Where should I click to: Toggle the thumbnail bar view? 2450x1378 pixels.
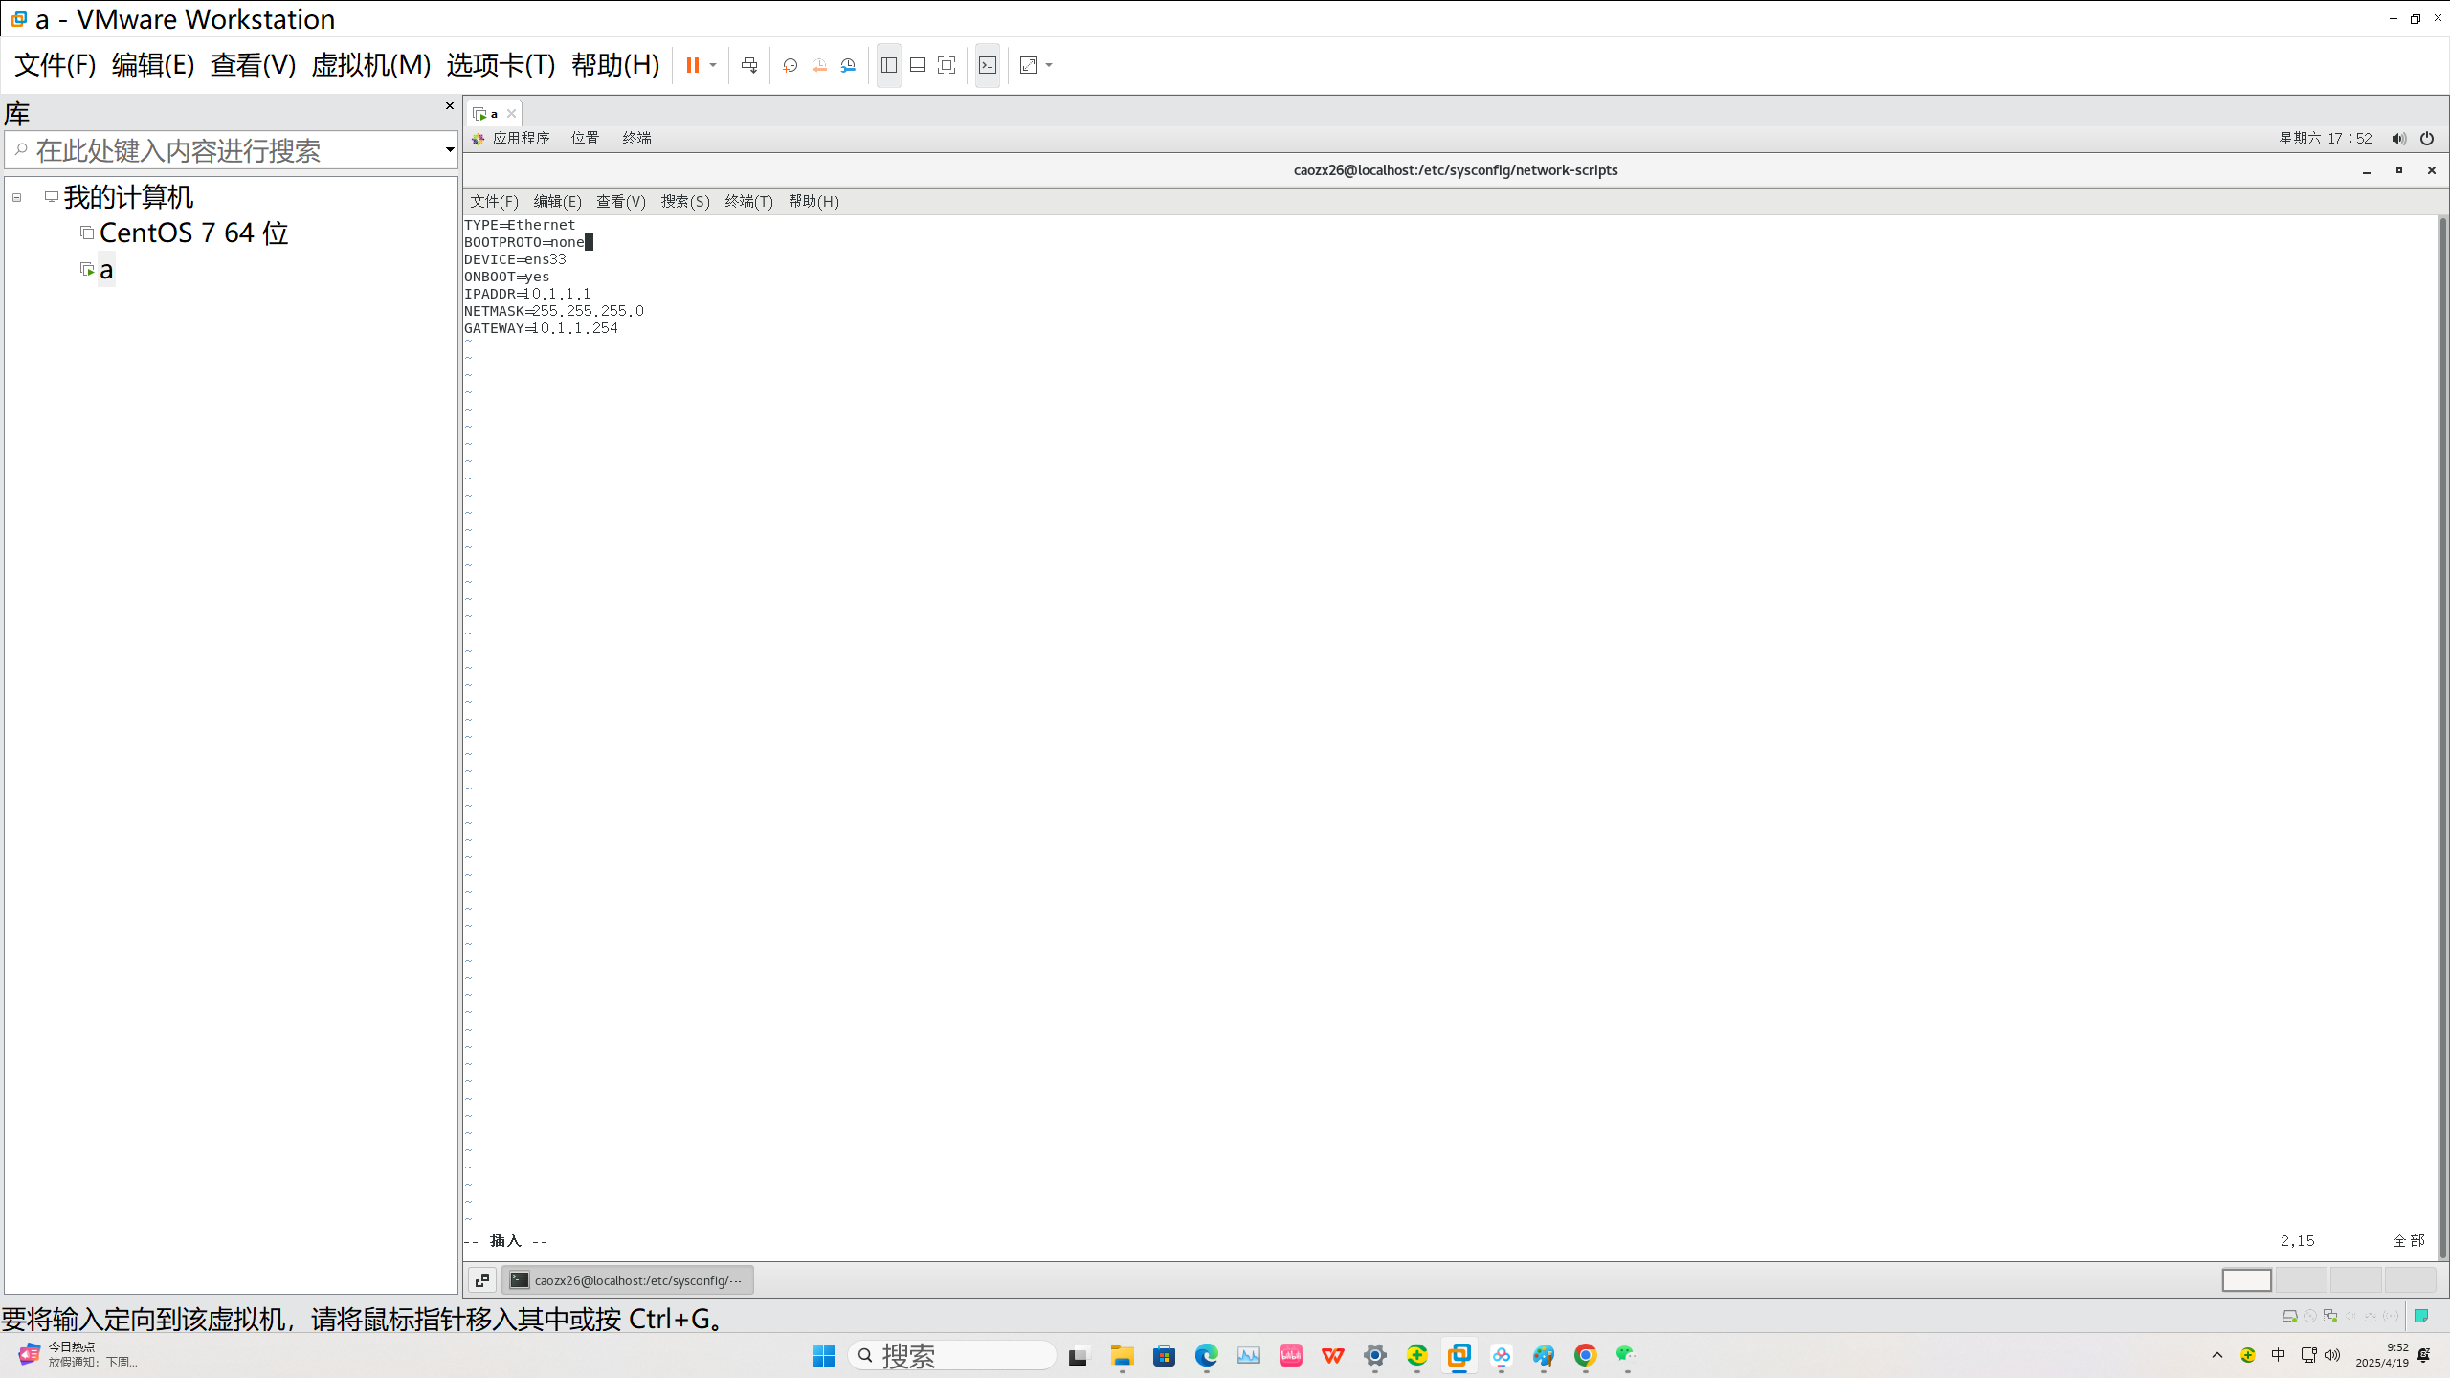pyautogui.click(x=918, y=65)
